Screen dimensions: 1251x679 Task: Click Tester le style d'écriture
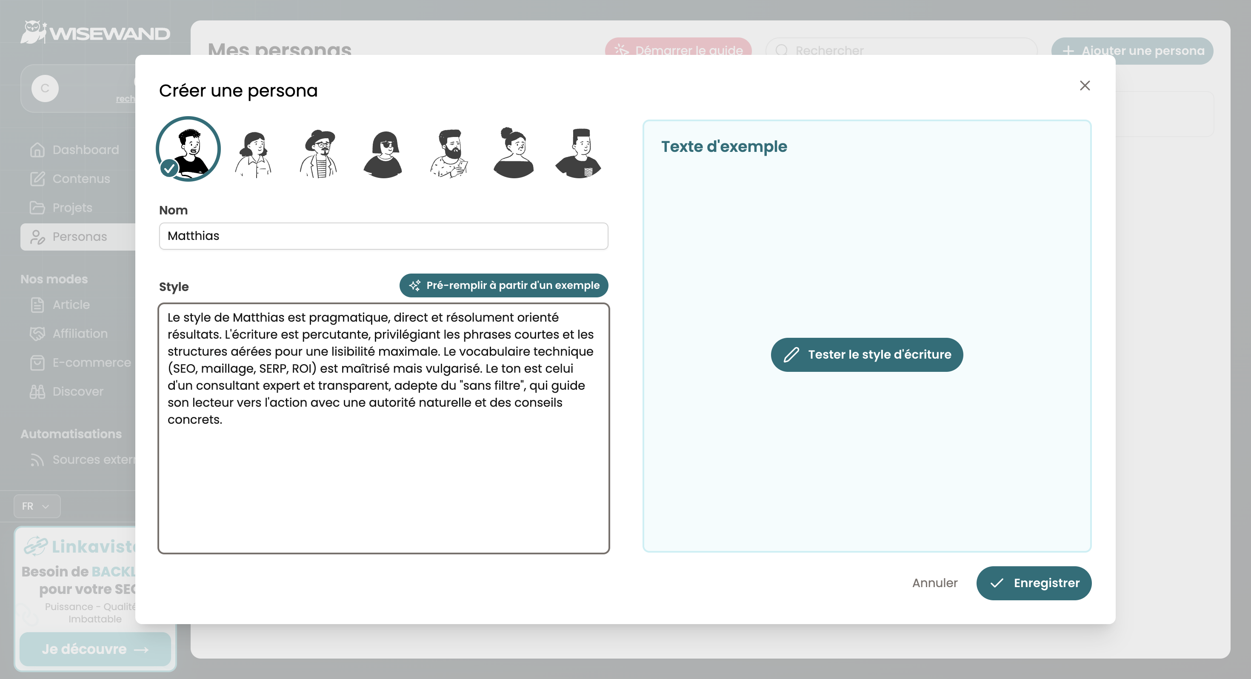click(x=866, y=354)
